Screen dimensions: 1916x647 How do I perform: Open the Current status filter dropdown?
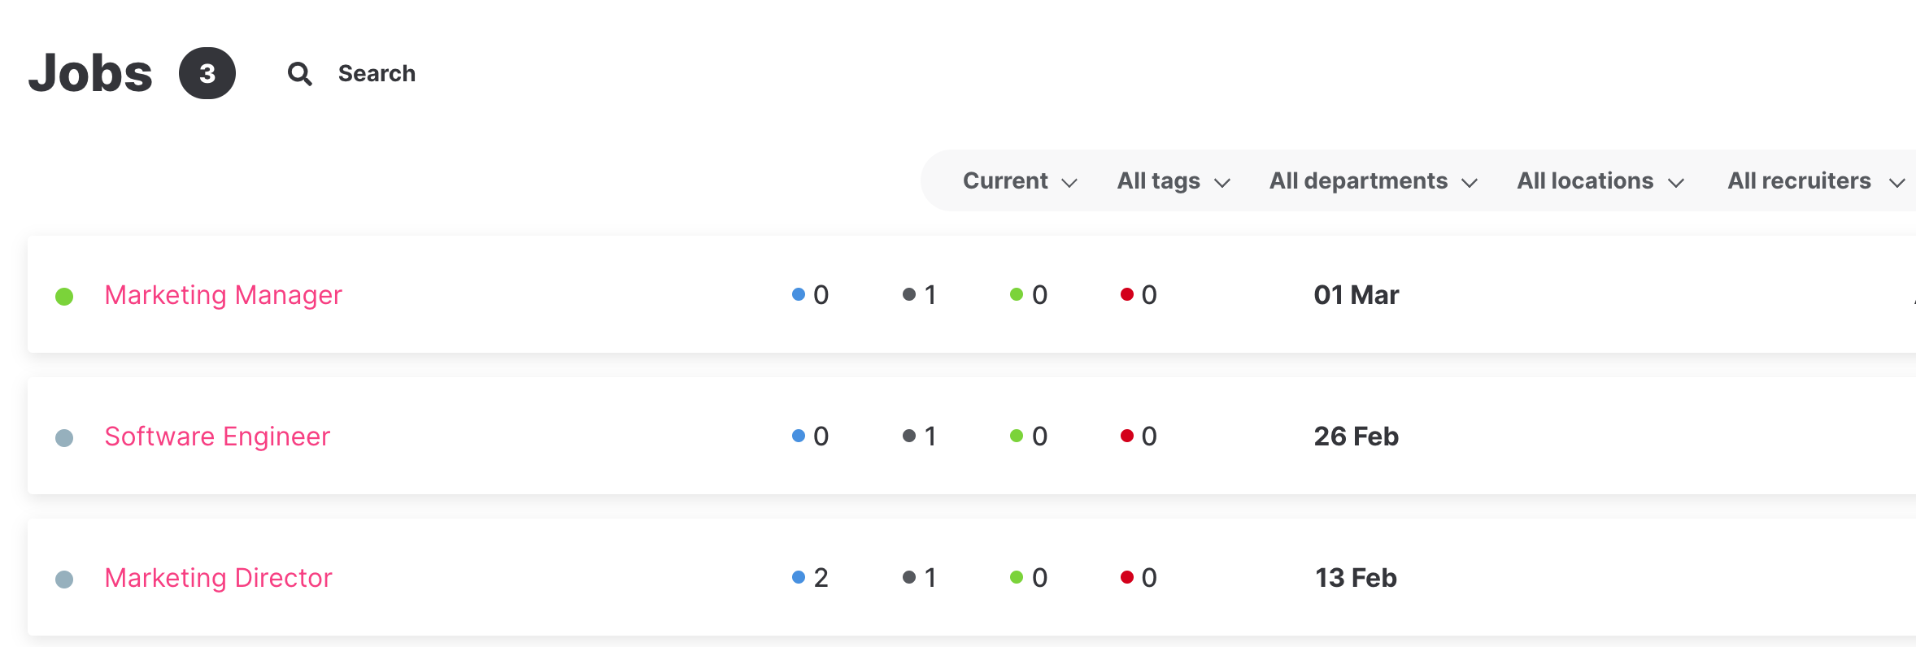(1020, 180)
